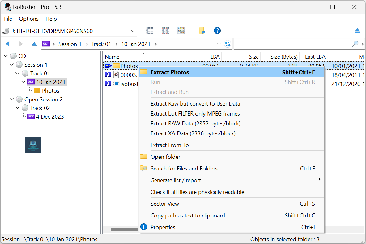Click the eject disc icon

[x=357, y=31]
